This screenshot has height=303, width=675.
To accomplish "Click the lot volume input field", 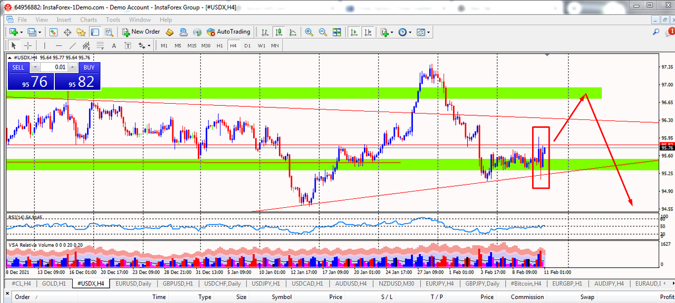I will (54, 67).
